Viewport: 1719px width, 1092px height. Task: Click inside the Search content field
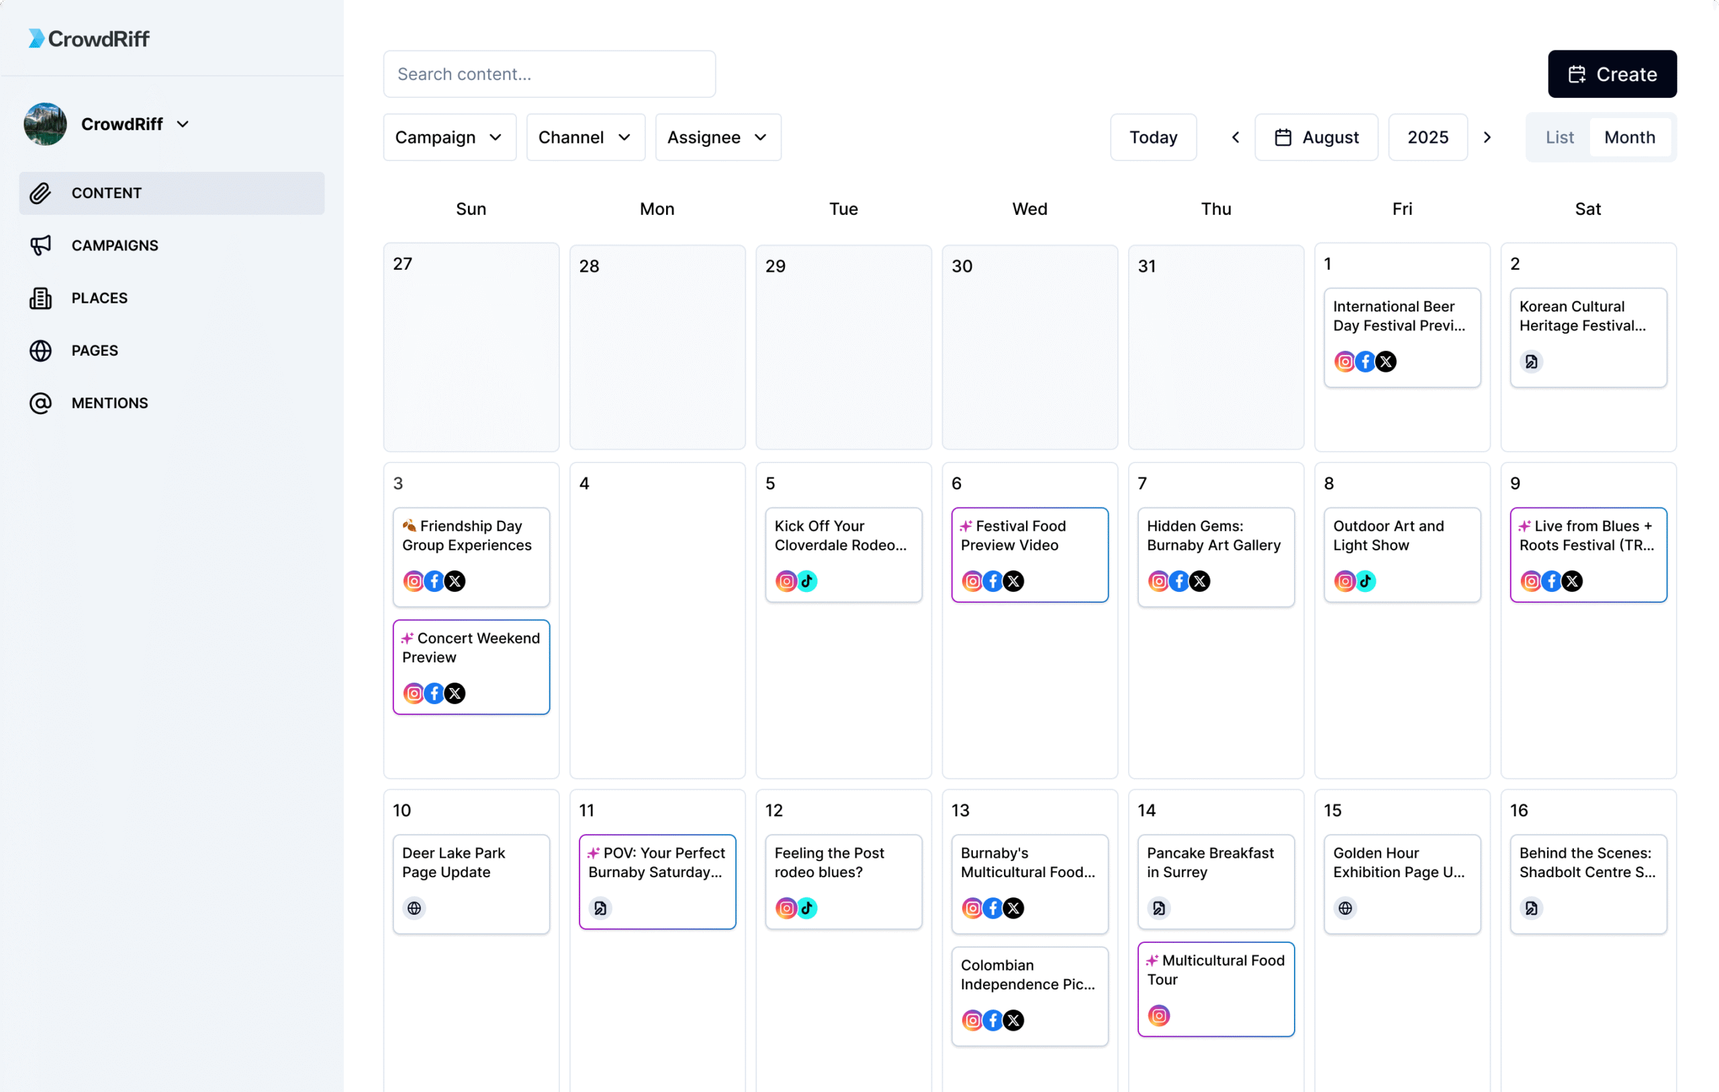pyautogui.click(x=548, y=74)
